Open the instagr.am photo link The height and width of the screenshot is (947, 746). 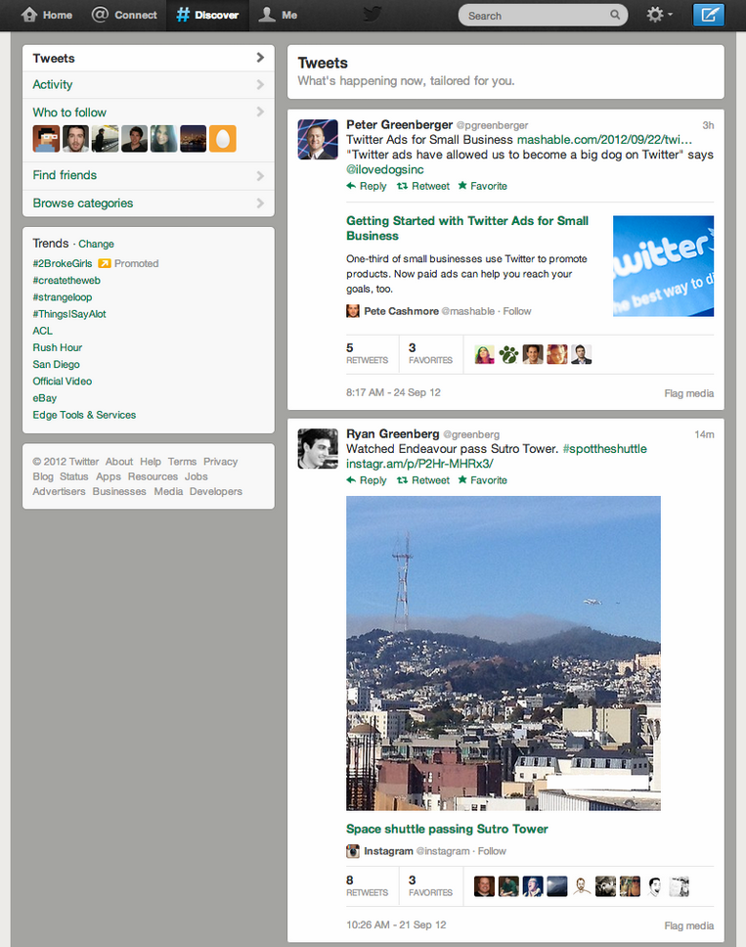(x=419, y=464)
